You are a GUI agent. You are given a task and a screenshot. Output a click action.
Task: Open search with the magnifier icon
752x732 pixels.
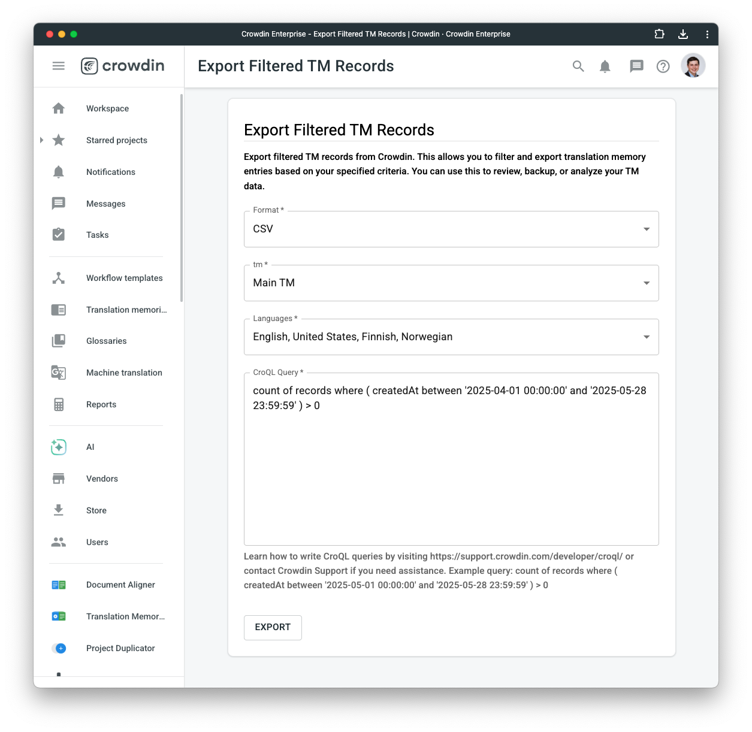[x=578, y=66]
